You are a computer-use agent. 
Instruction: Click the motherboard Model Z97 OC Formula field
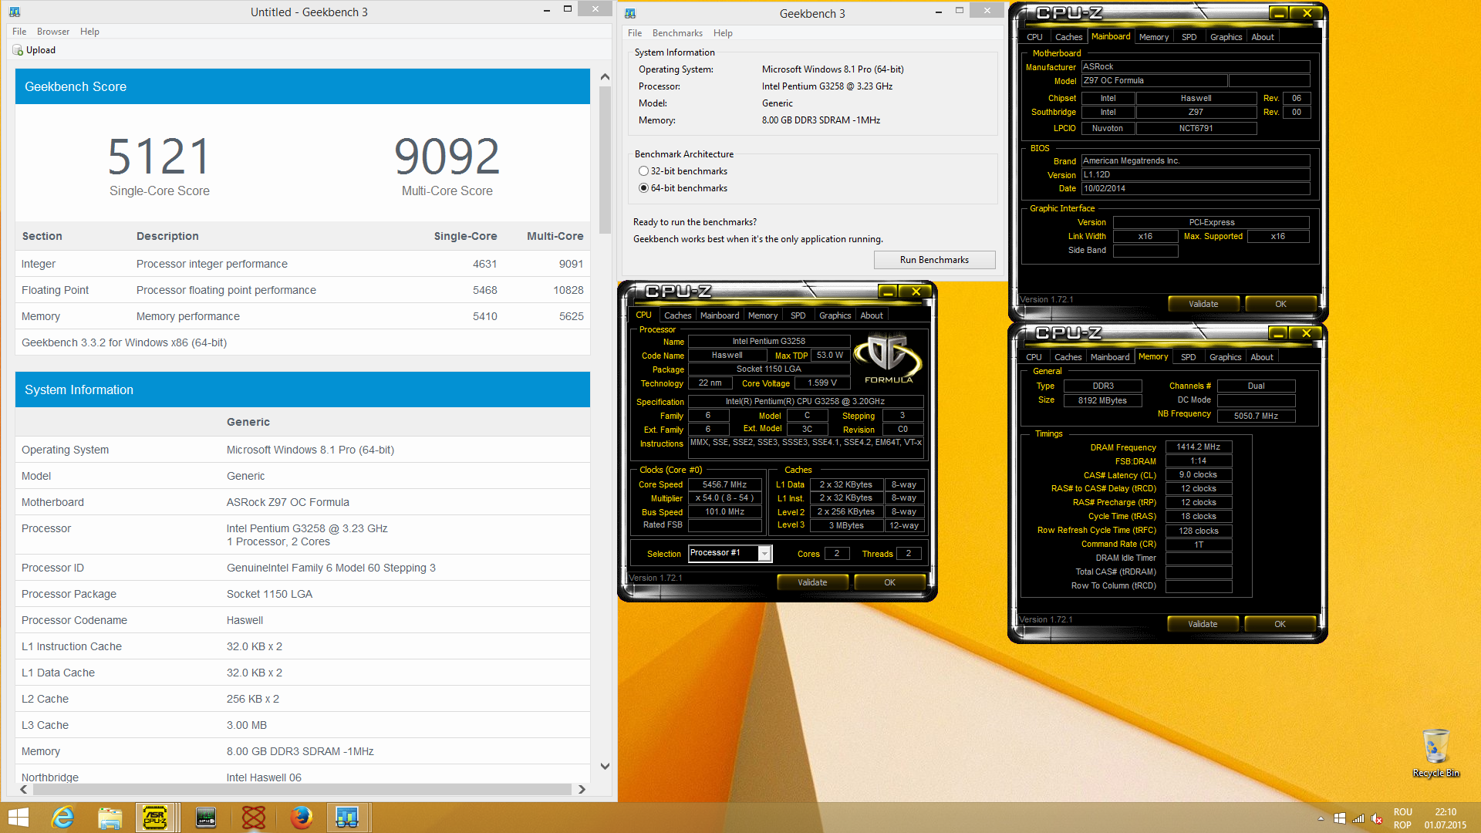click(1154, 81)
